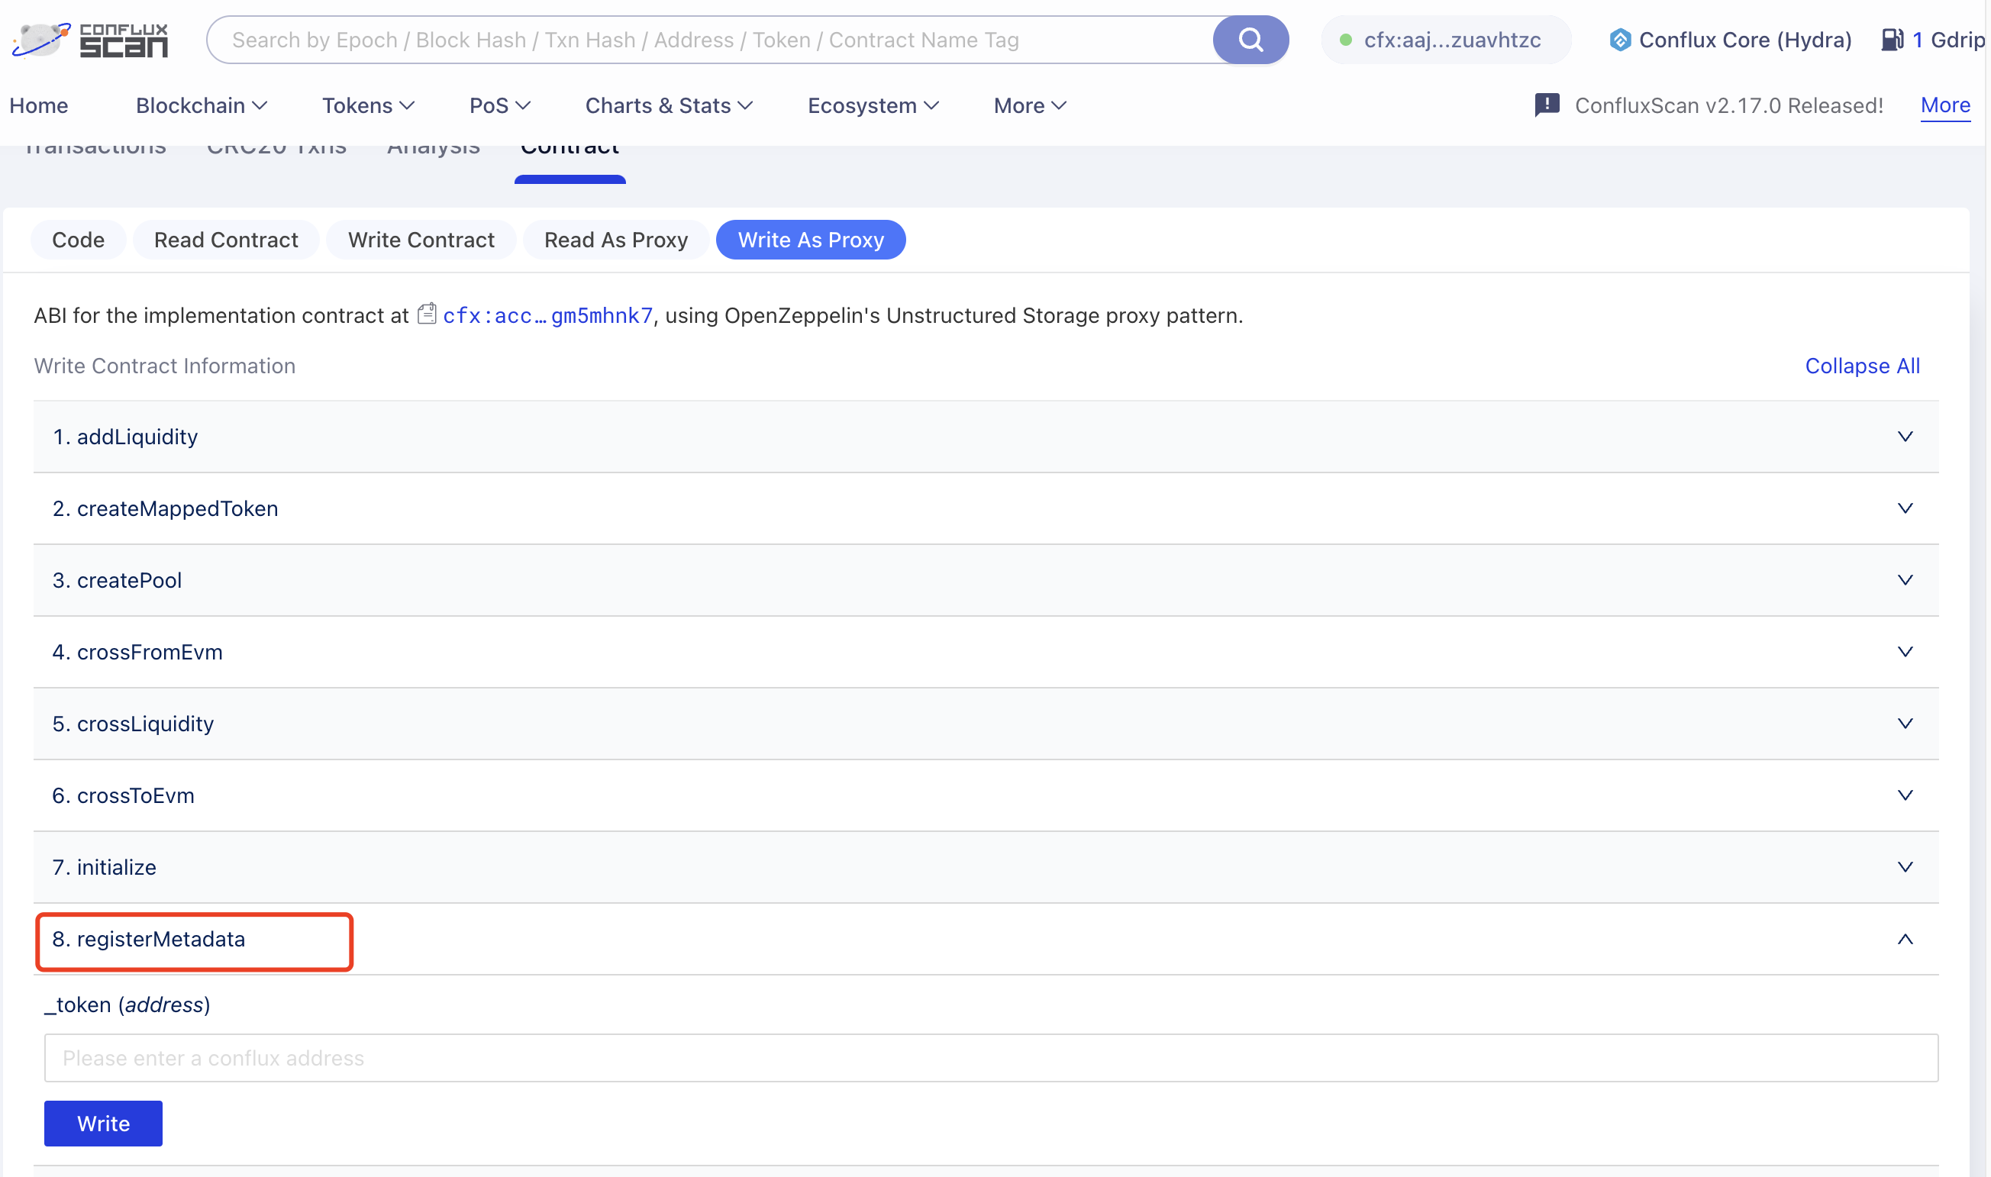Open the Blockchain dropdown menu
Image resolution: width=1991 pixels, height=1177 pixels.
[201, 105]
